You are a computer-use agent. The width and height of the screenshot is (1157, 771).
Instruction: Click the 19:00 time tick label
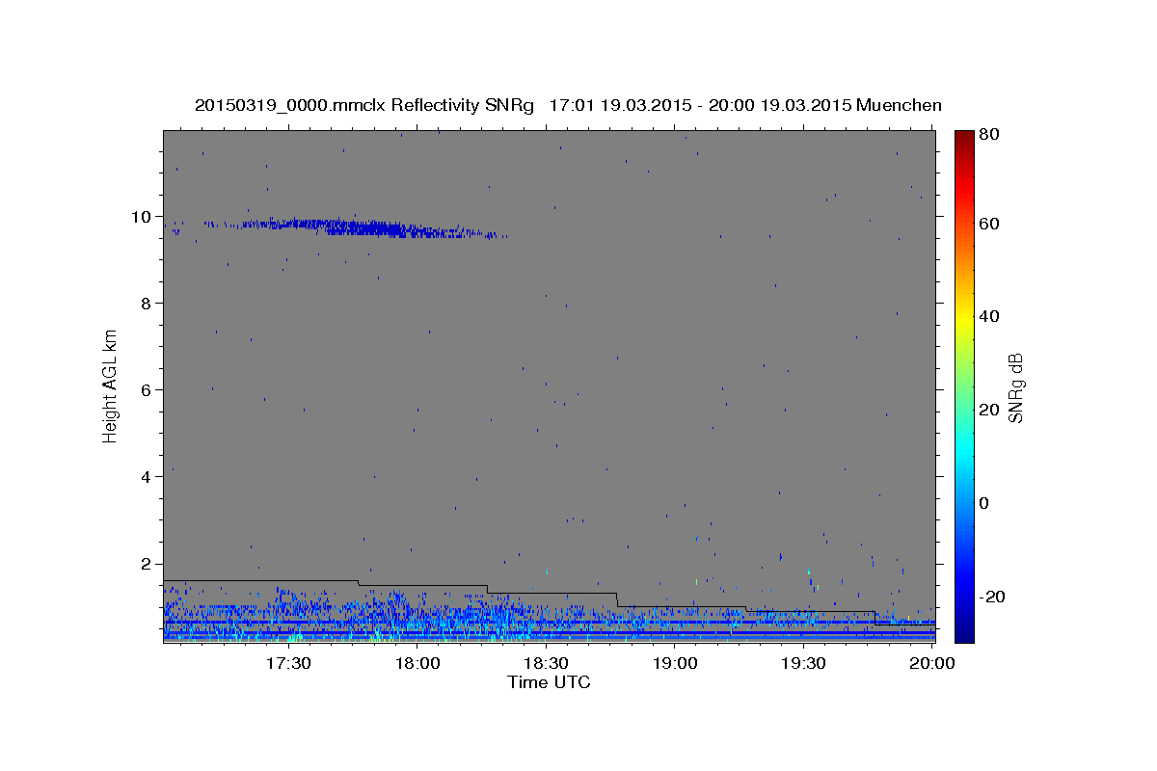coord(675,663)
